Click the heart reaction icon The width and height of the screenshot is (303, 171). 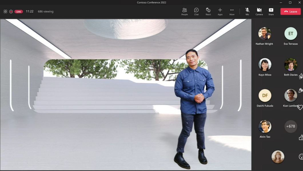pos(300,107)
